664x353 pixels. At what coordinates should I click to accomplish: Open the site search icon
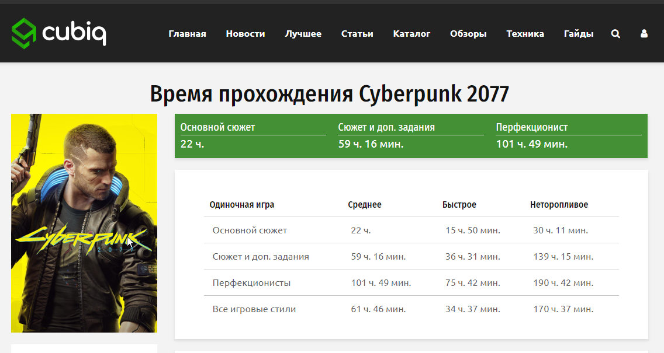pos(615,34)
